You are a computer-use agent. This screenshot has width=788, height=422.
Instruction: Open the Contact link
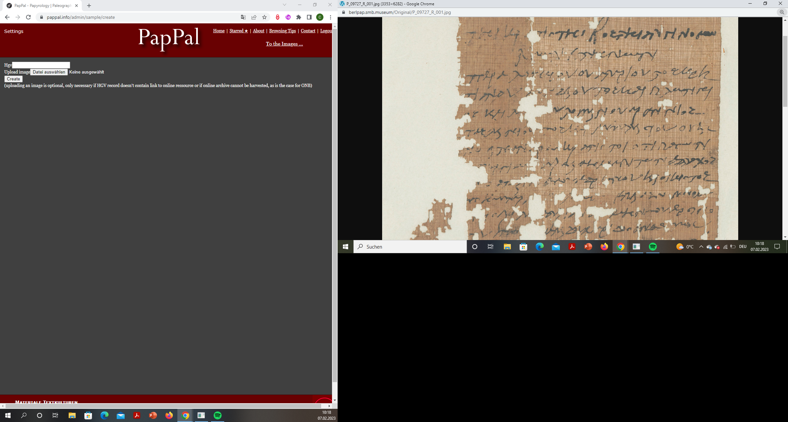(x=308, y=31)
